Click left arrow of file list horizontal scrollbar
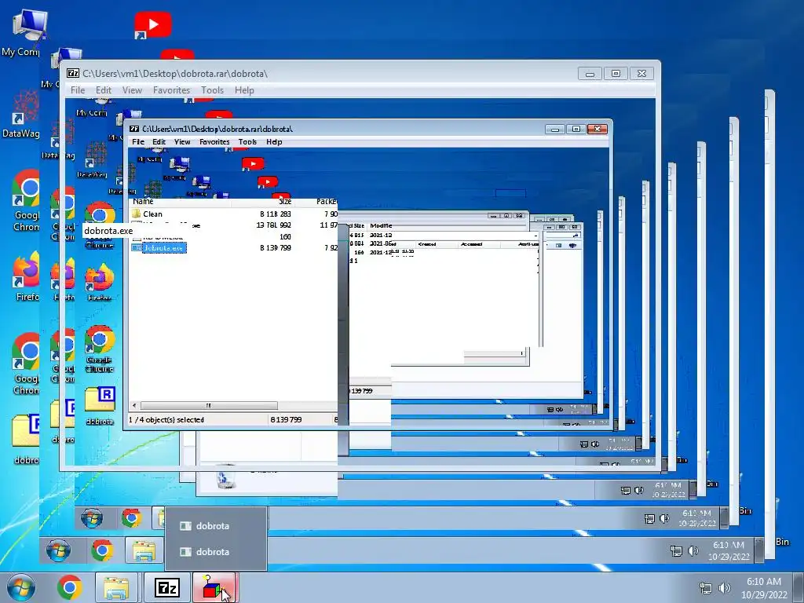The width and height of the screenshot is (804, 603). tap(134, 406)
